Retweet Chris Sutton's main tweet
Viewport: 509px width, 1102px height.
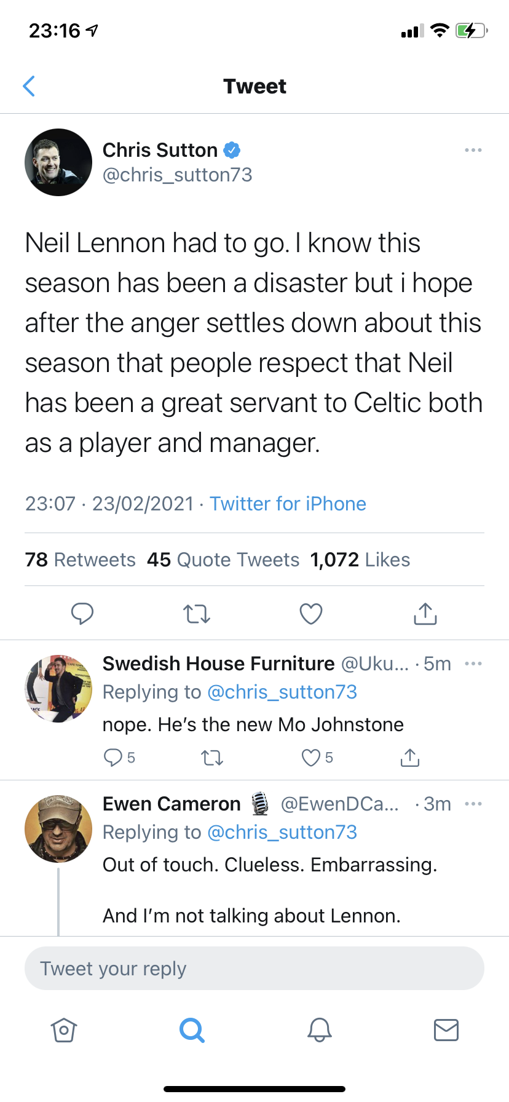197,614
